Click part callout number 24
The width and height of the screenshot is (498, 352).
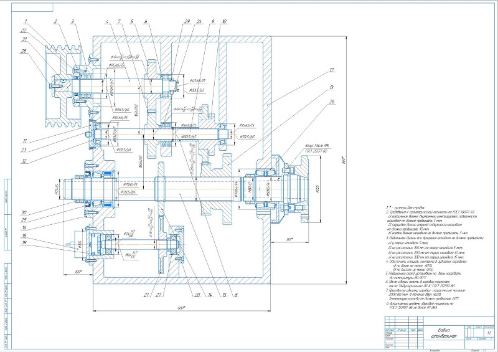pyautogui.click(x=199, y=22)
